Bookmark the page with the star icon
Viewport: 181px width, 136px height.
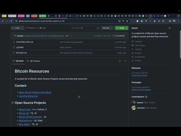[x=127, y=21]
